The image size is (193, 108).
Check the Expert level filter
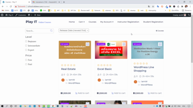pos(26,50)
